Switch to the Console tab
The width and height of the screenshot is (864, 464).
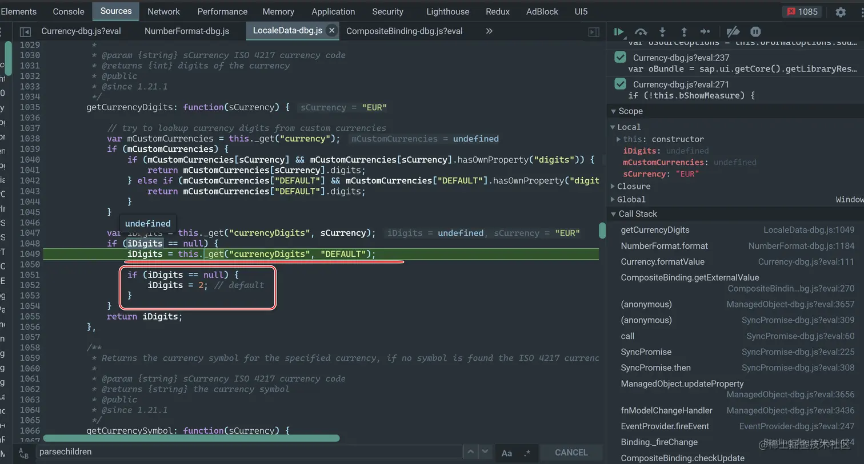click(69, 11)
